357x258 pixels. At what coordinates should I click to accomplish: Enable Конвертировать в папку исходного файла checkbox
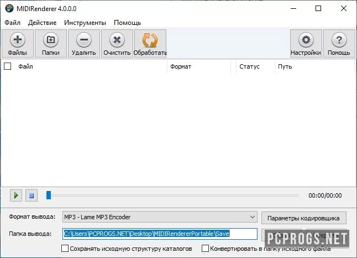[205, 249]
